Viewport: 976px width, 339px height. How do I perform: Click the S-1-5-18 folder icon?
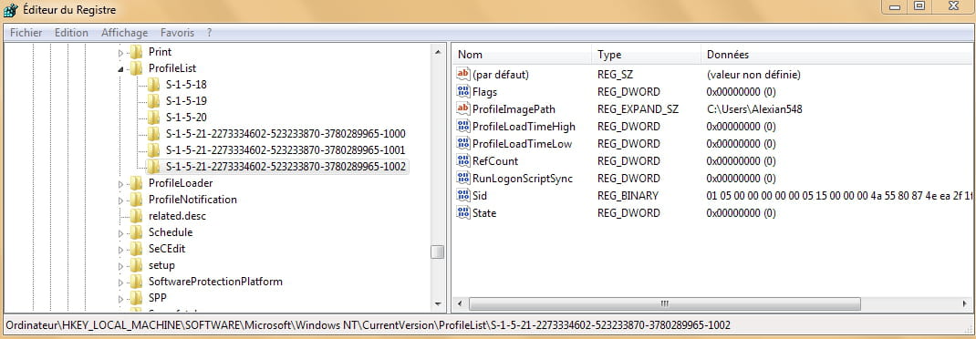pyautogui.click(x=154, y=85)
